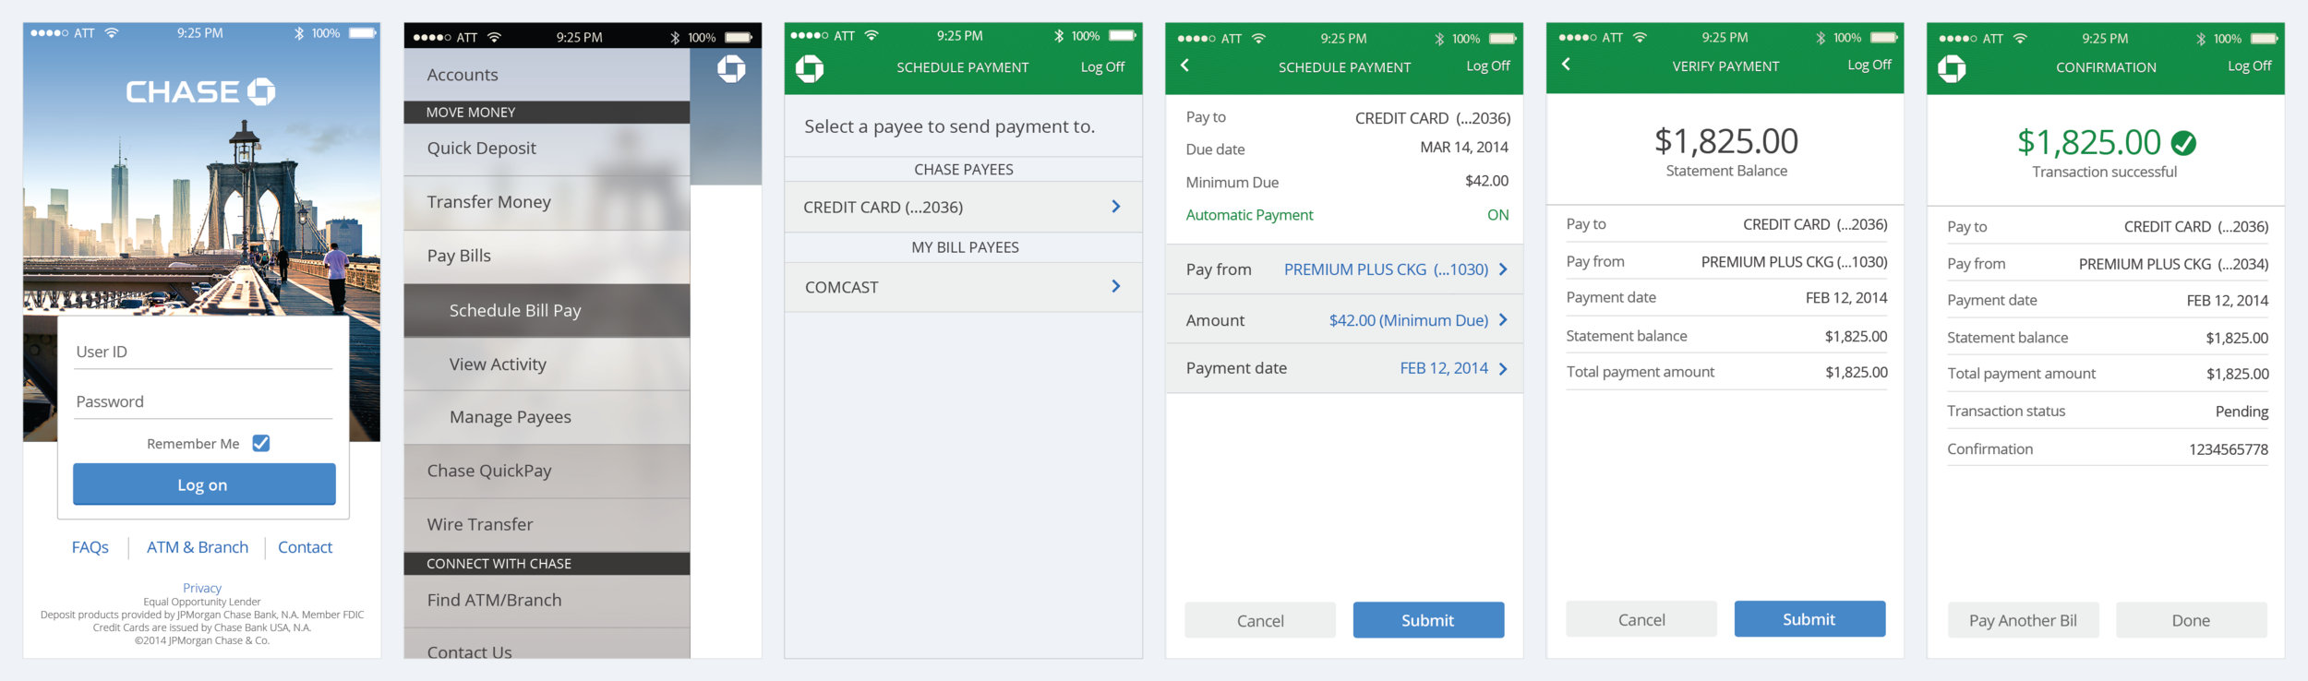2308x681 pixels.
Task: Tap the battery icon on Confirmation screen status bar
Action: [2265, 39]
